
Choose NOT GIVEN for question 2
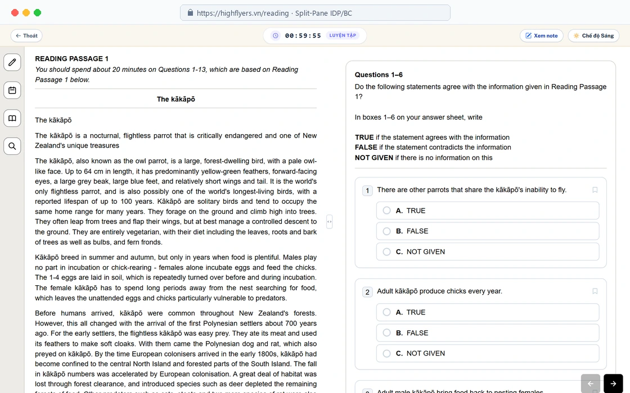point(487,353)
